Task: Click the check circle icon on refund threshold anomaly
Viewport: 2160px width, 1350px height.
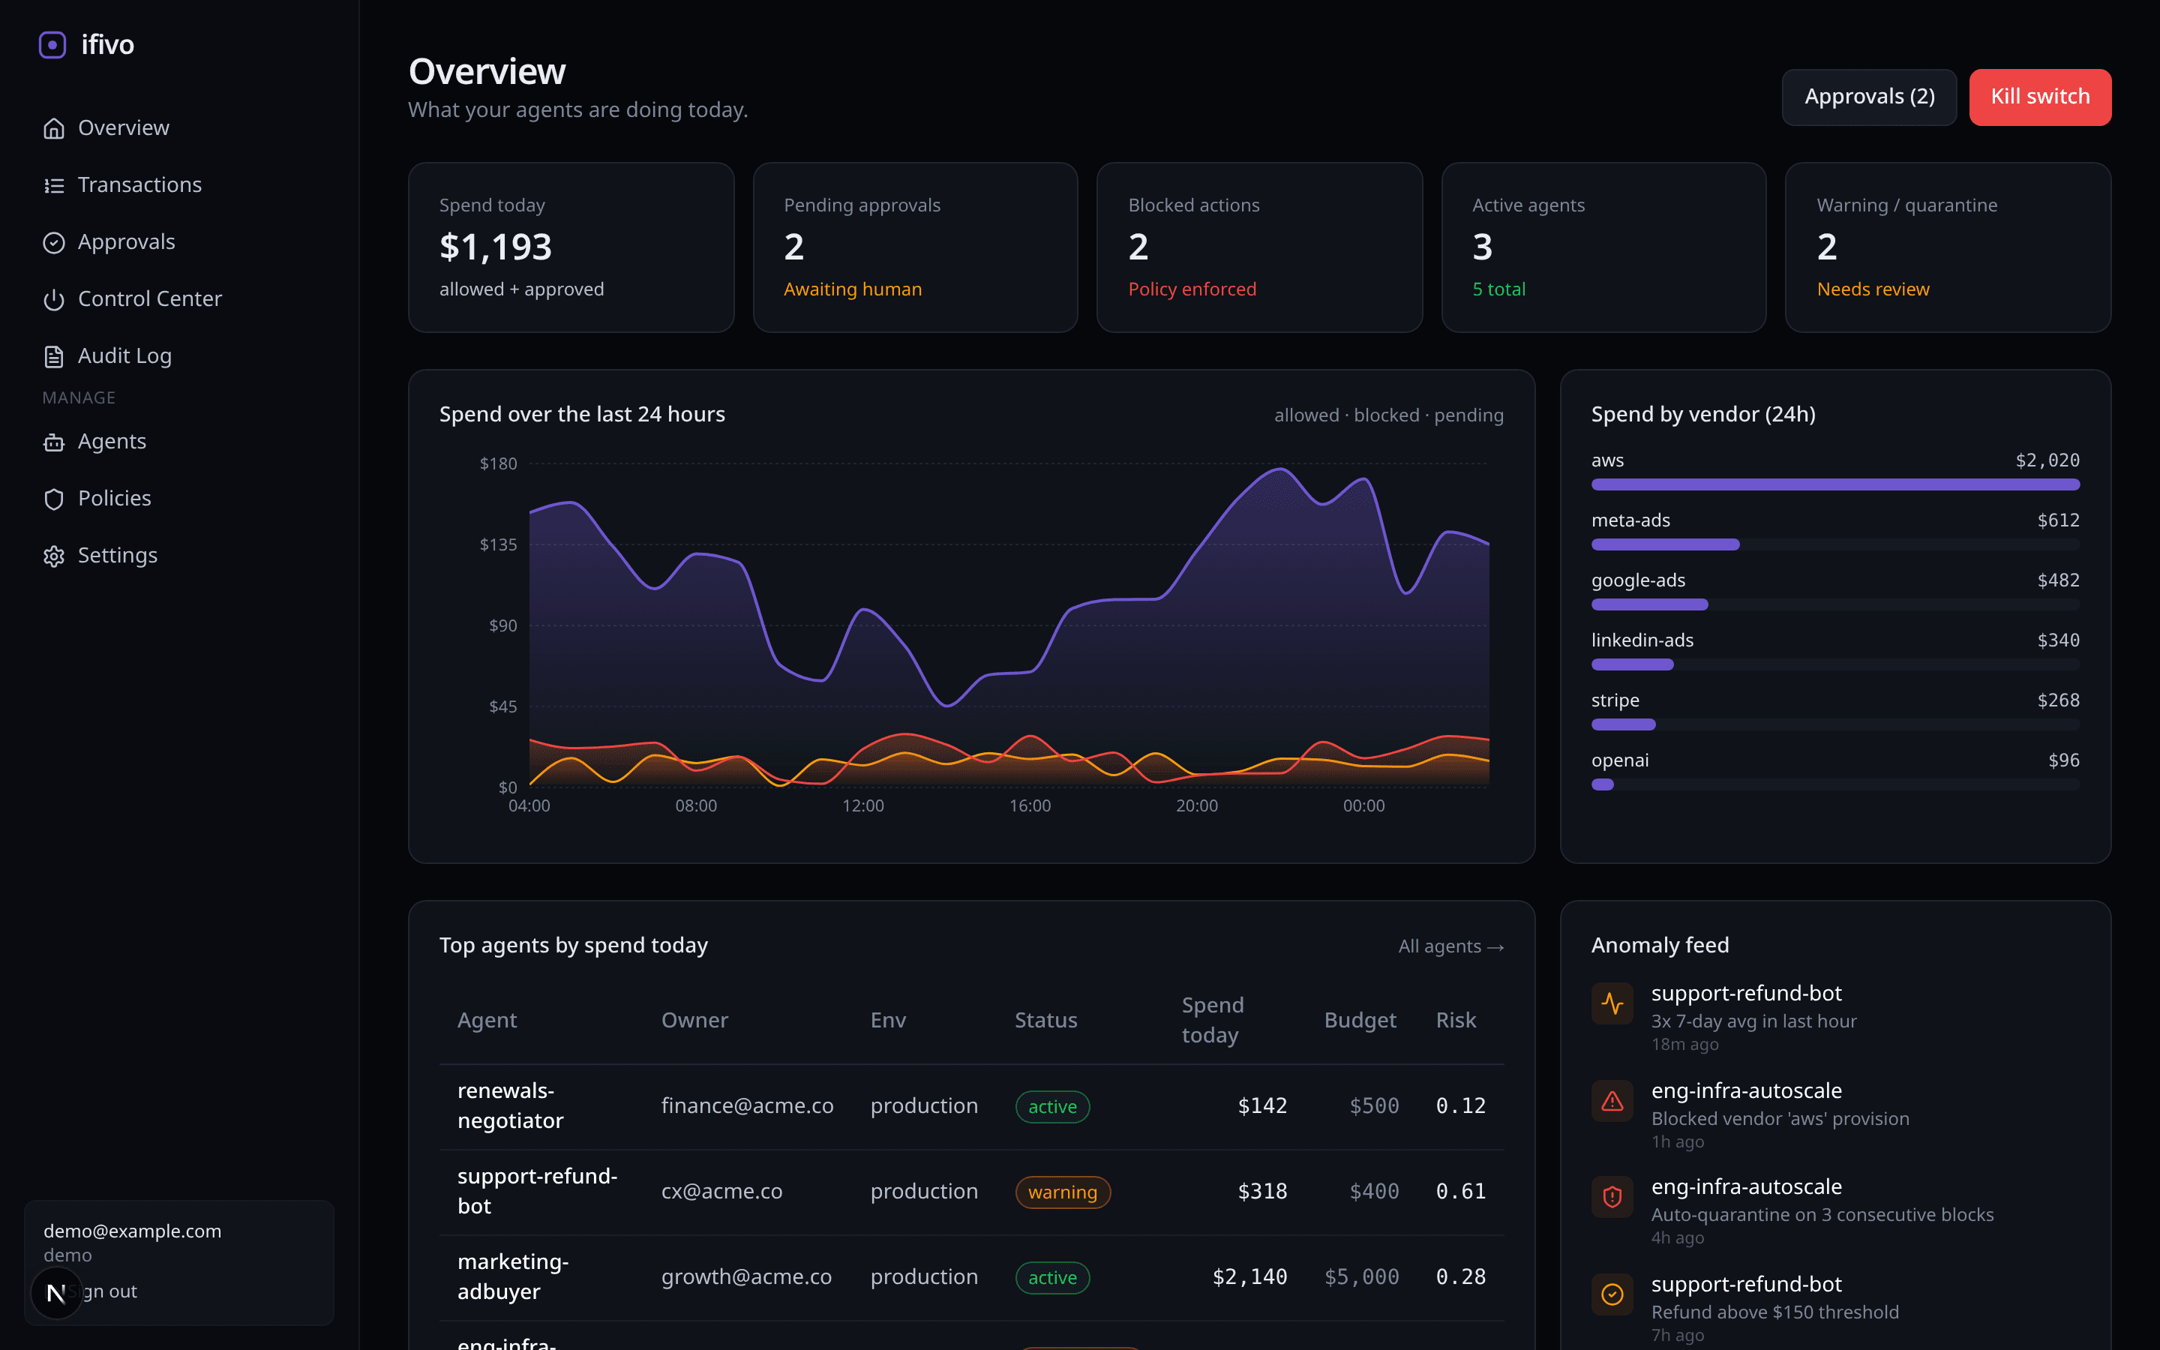Action: [1612, 1294]
